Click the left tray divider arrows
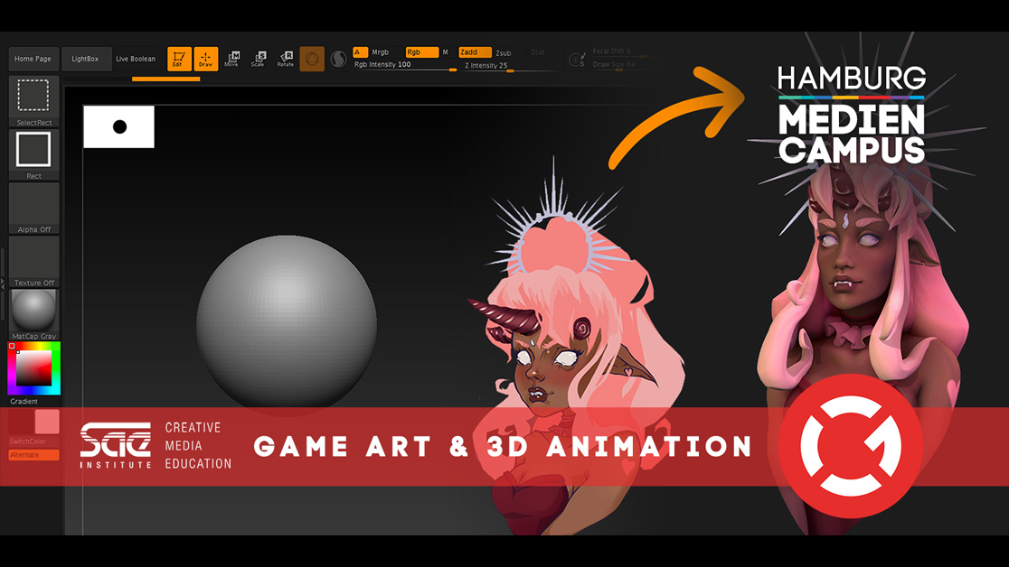The image size is (1009, 567). [3, 283]
